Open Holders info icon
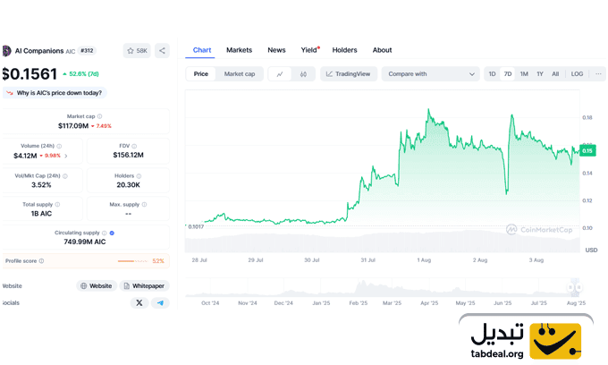Image resolution: width=608 pixels, height=365 pixels. (x=139, y=176)
